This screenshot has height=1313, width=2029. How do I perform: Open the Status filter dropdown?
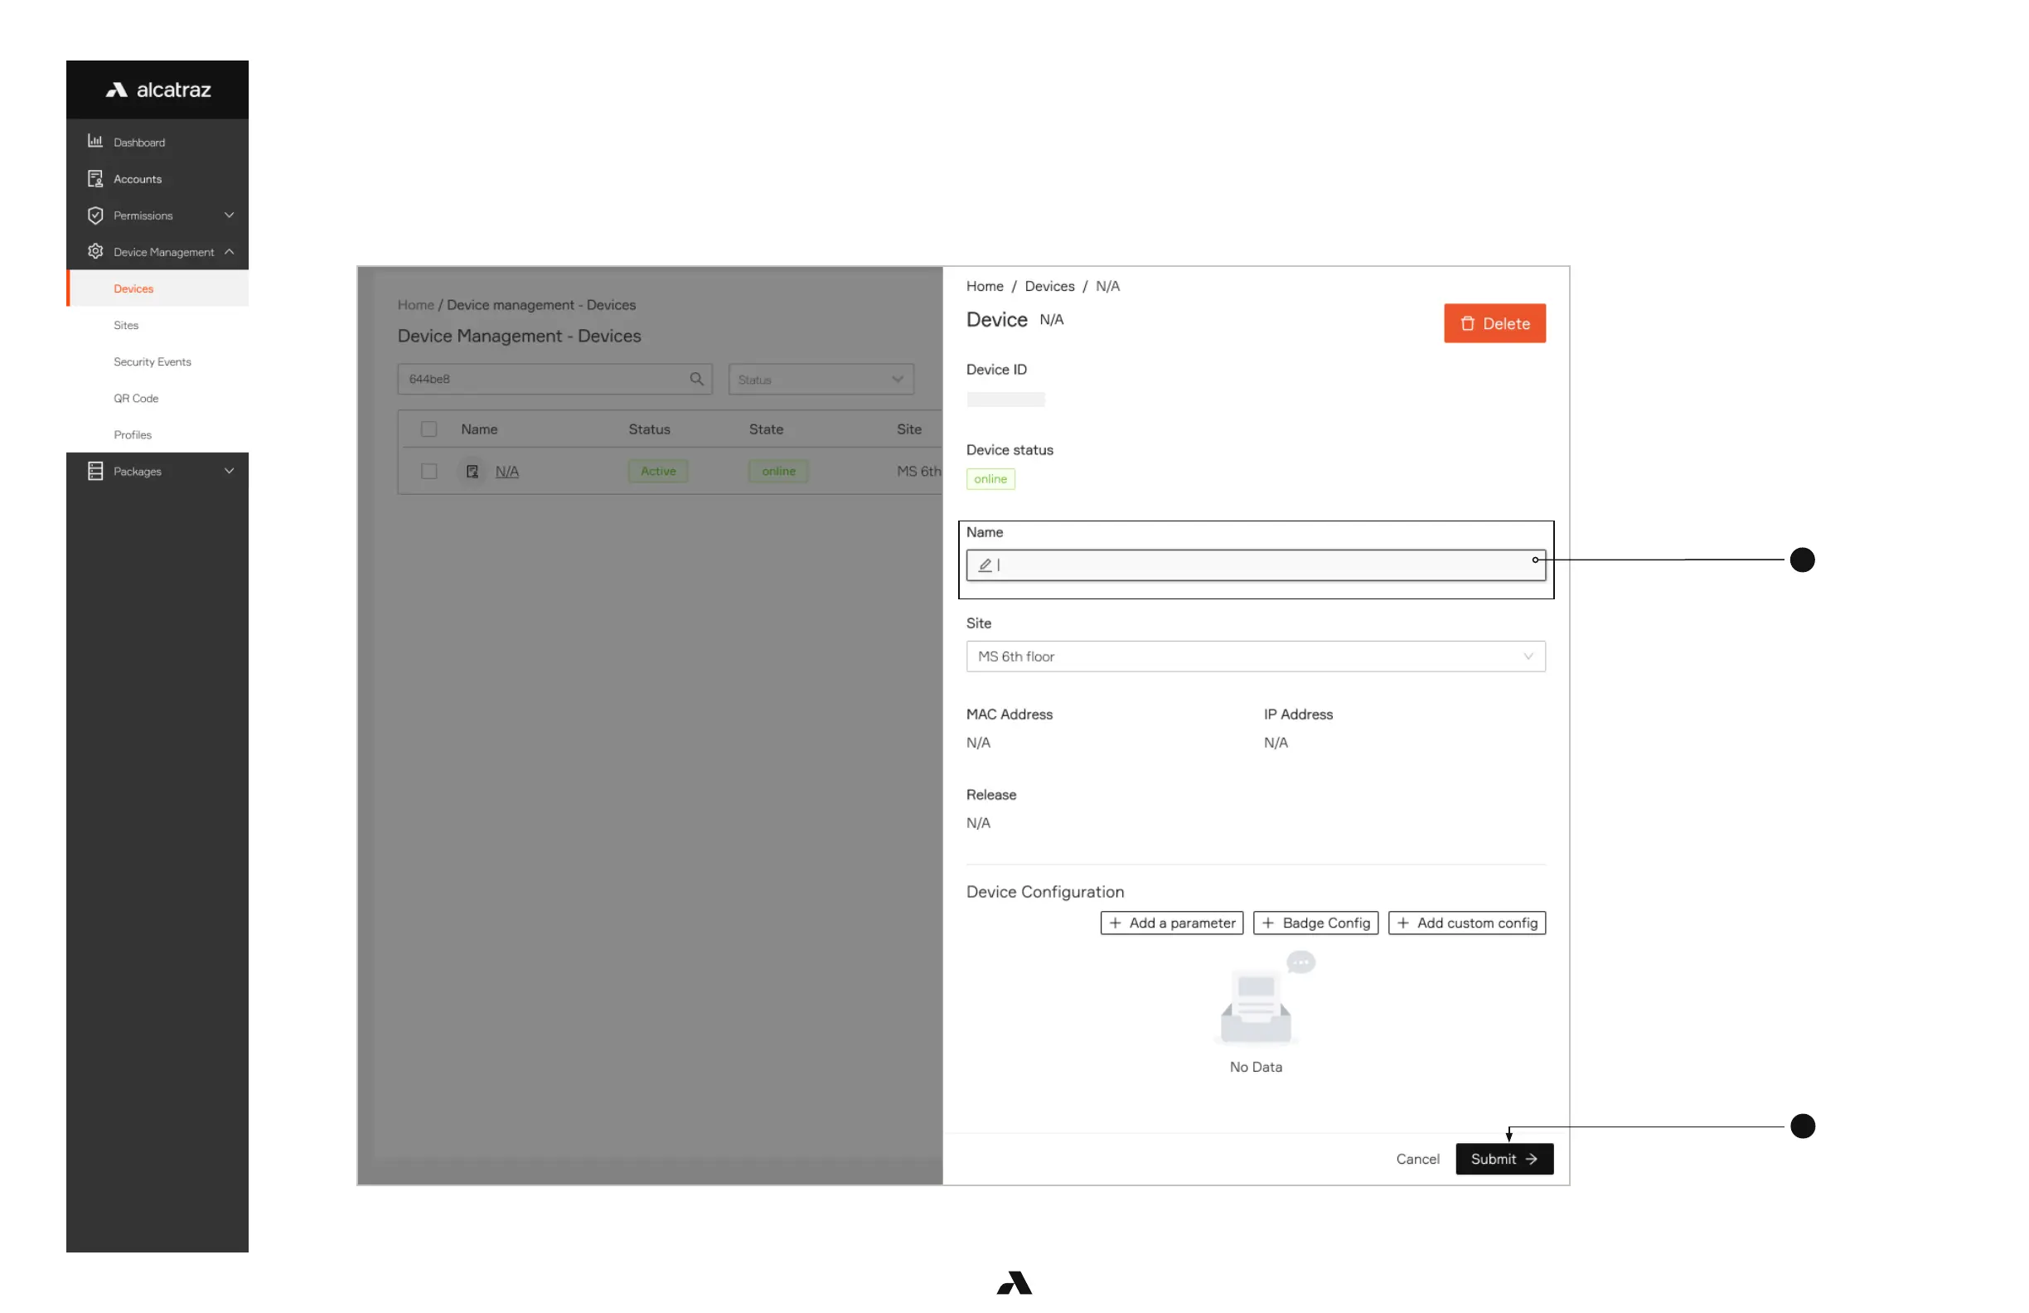tap(820, 379)
